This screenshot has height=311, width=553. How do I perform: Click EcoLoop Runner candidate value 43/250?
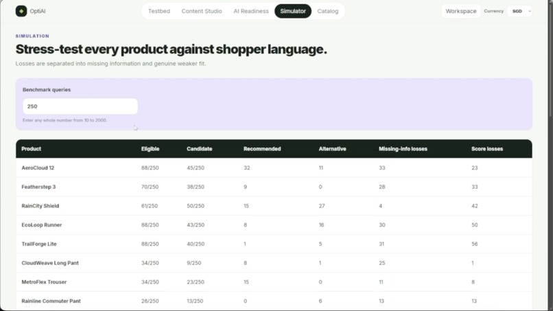[x=196, y=225]
